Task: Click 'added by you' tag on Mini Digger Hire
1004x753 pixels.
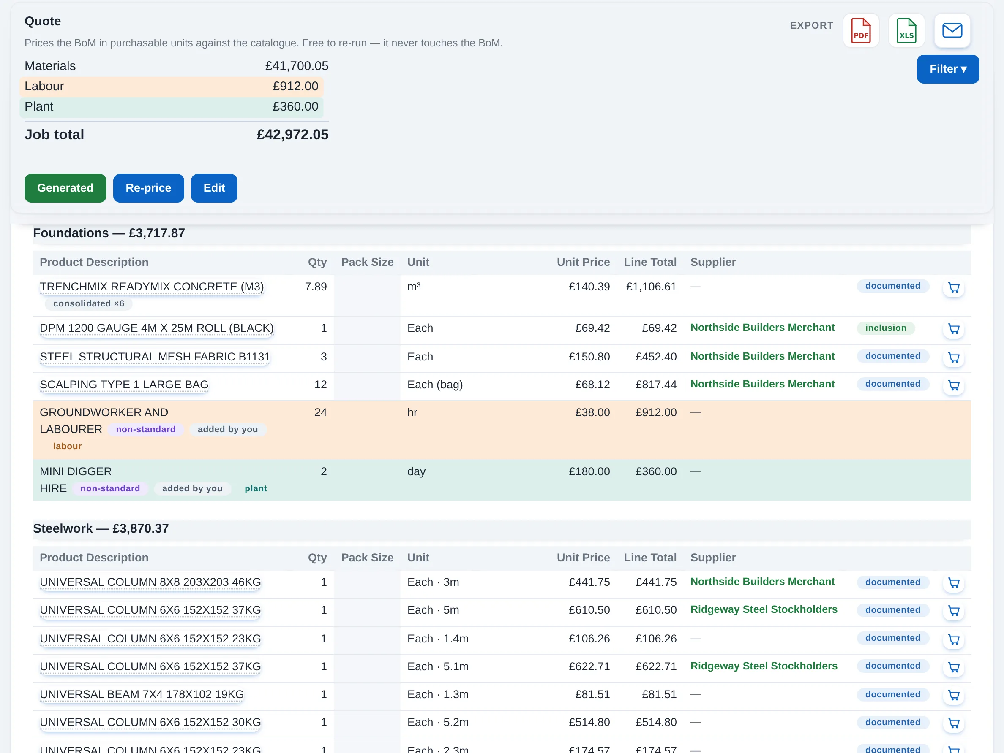Action: click(x=192, y=488)
